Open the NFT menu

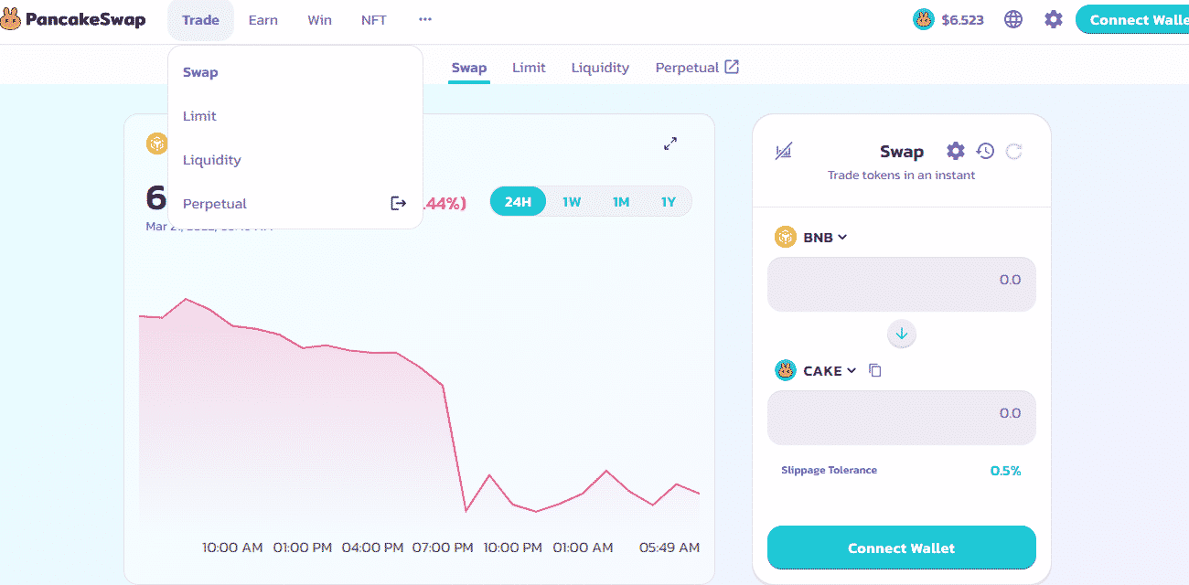pyautogui.click(x=374, y=20)
